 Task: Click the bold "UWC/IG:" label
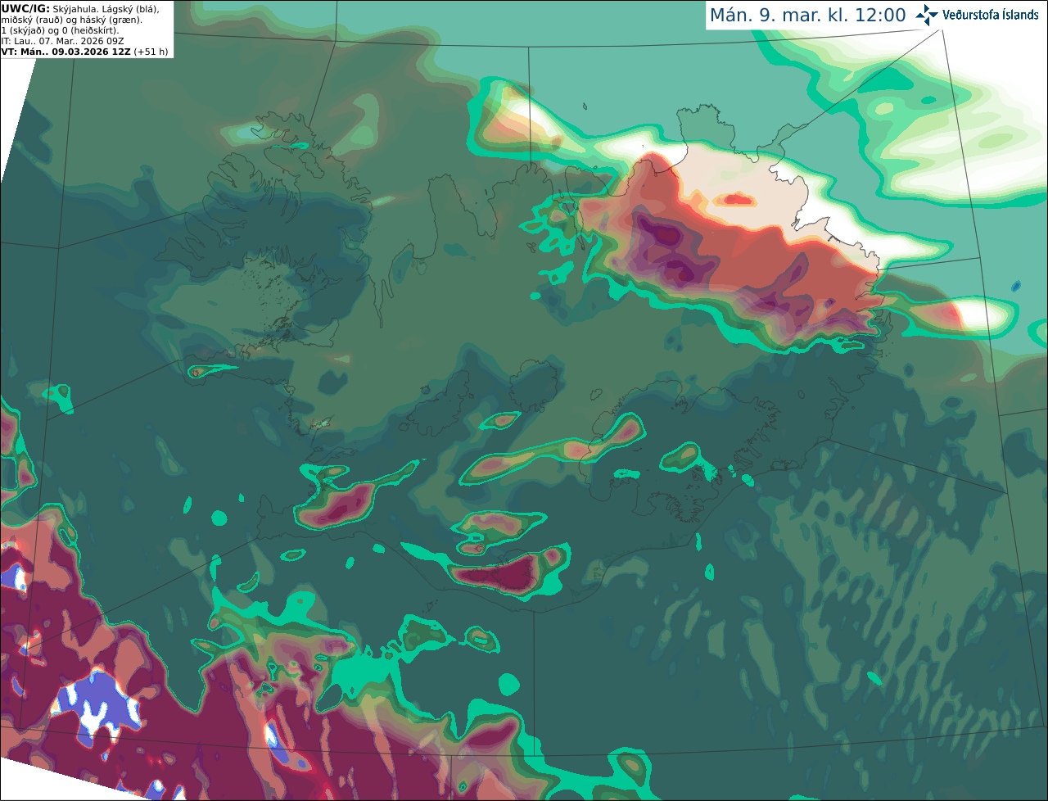tap(25, 8)
